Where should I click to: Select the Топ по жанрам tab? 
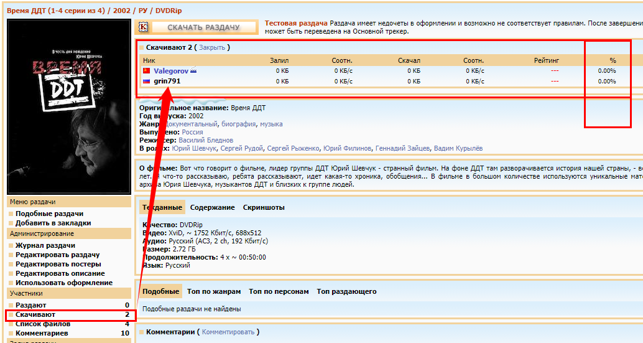tap(213, 291)
